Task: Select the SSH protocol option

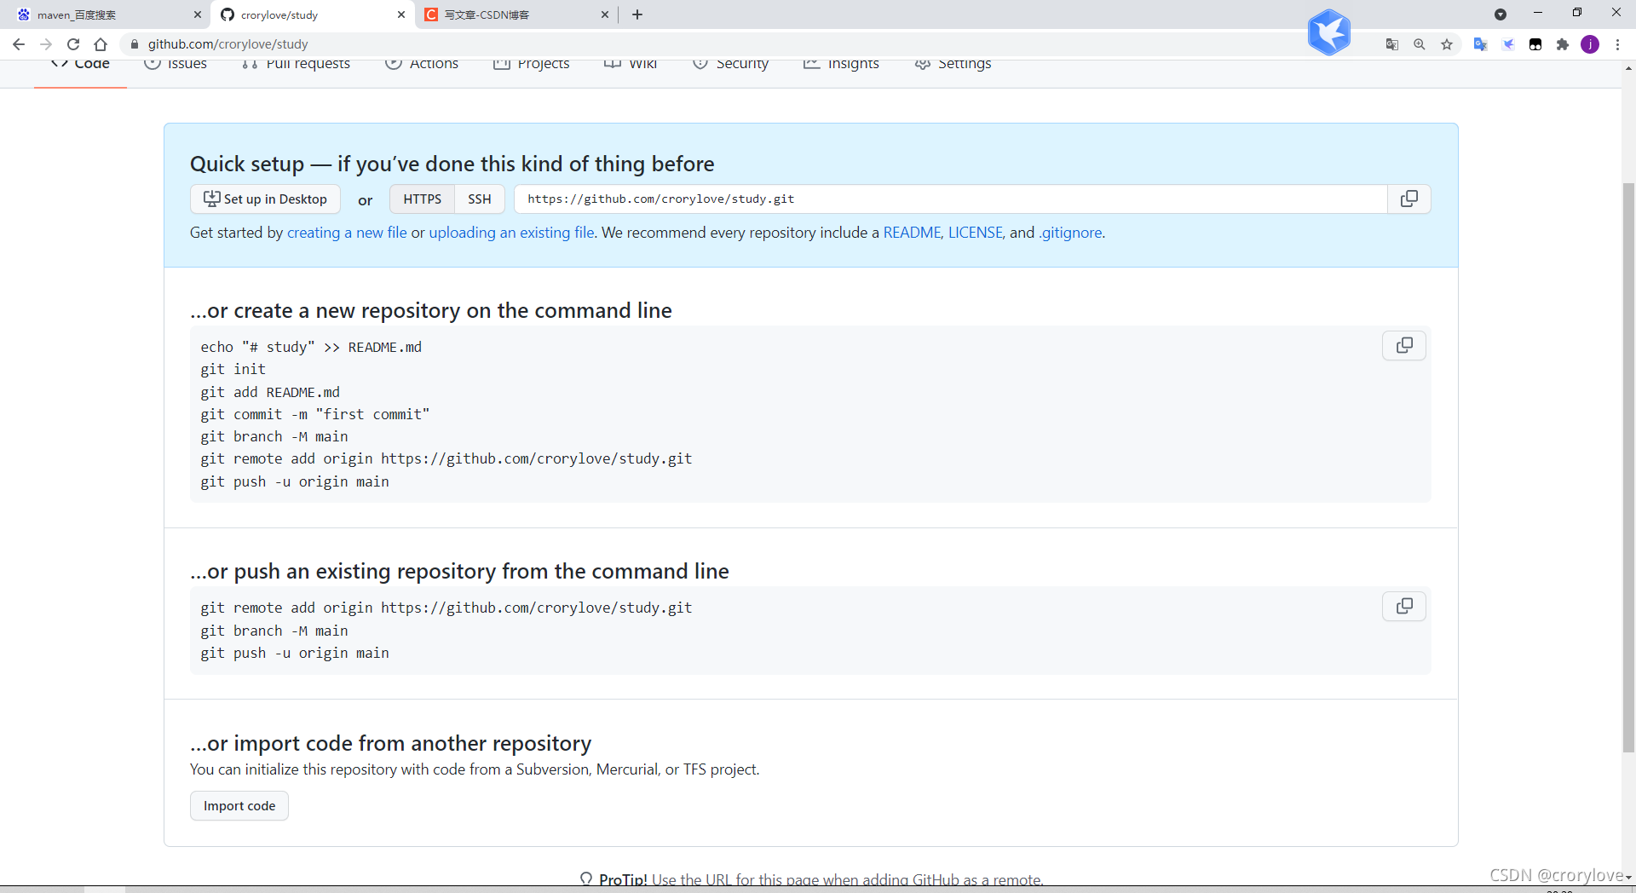Action: click(x=480, y=199)
